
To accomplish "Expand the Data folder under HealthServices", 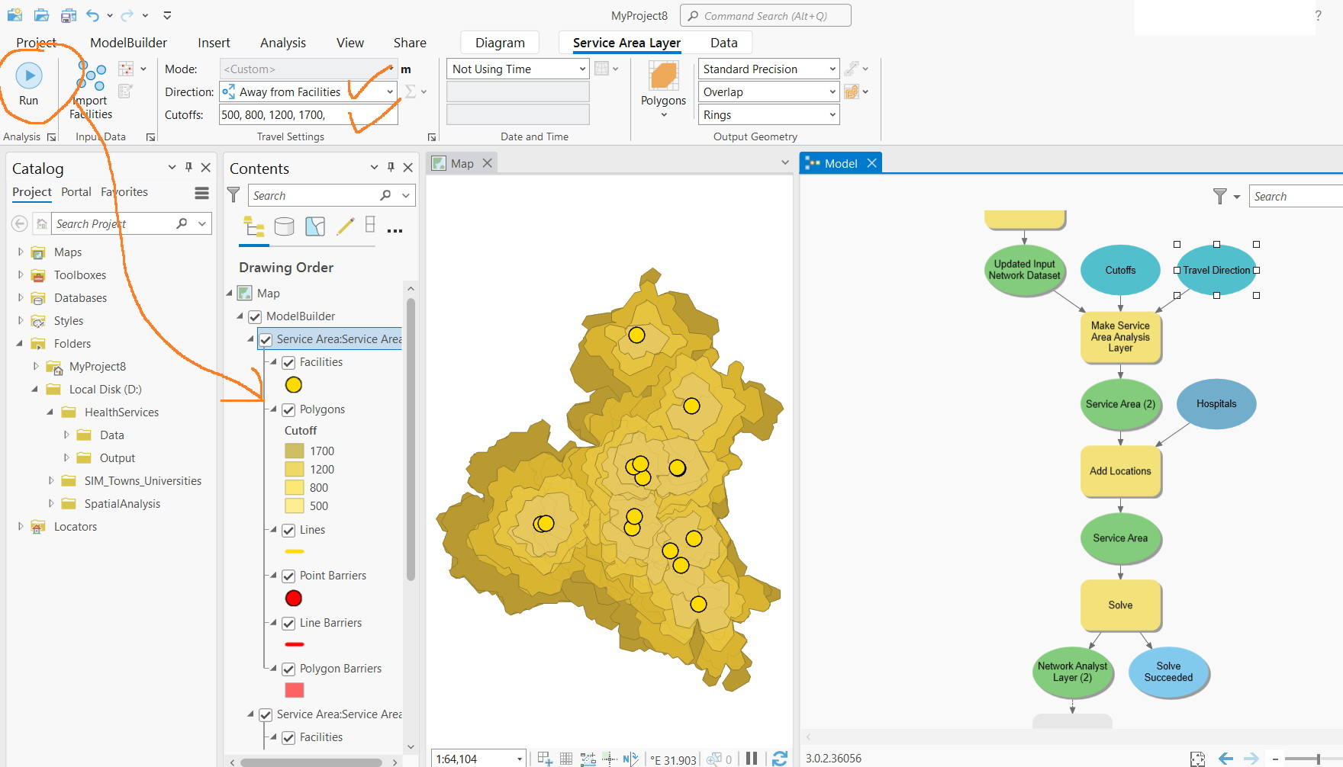I will point(66,435).
